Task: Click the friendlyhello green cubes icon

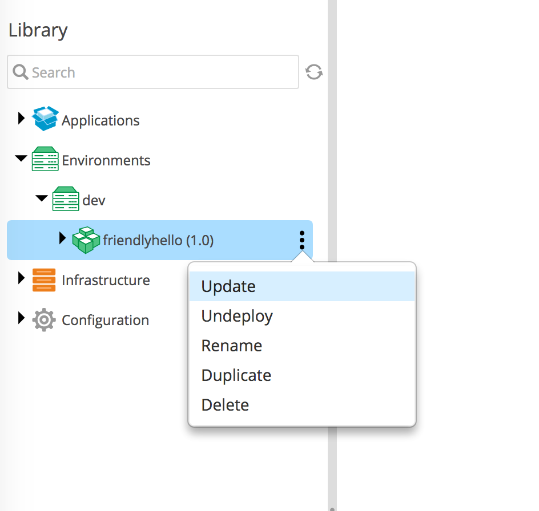Action: click(x=86, y=240)
